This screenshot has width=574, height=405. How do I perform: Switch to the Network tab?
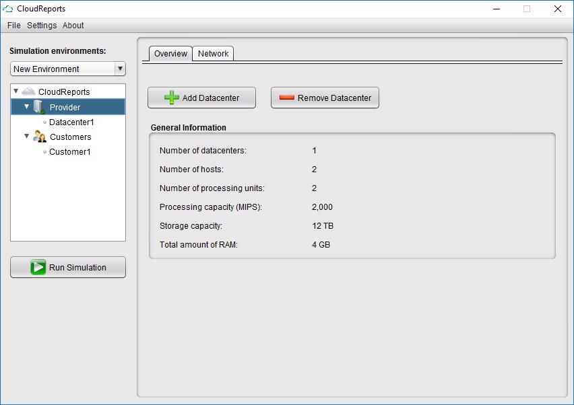click(x=213, y=54)
